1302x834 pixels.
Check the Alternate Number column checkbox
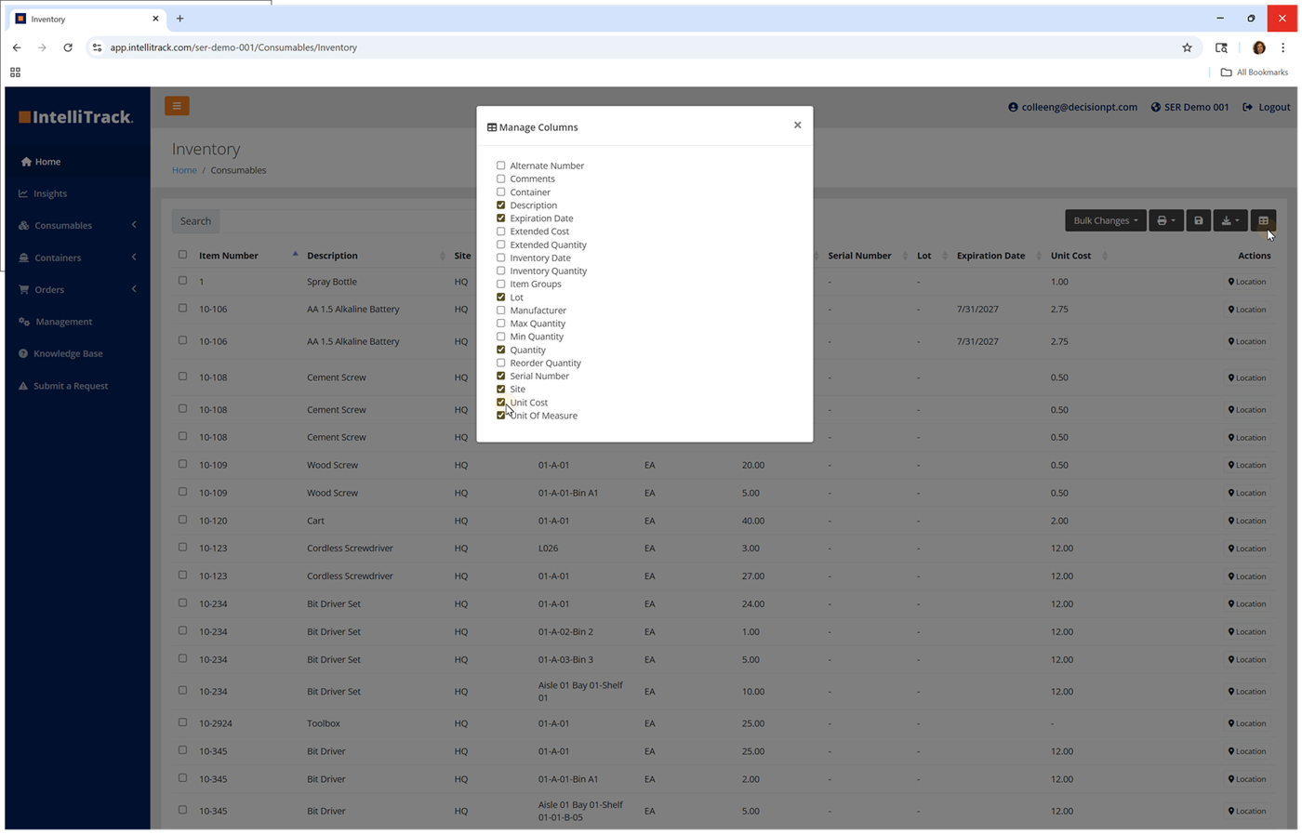(500, 165)
